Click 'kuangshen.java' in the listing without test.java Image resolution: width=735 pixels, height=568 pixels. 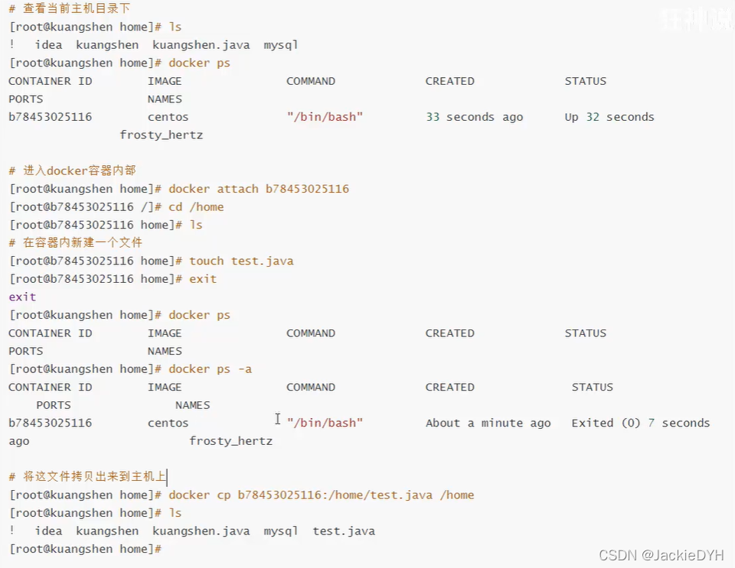point(201,45)
